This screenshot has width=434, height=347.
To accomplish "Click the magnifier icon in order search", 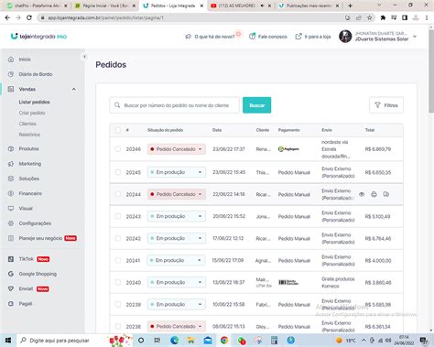I will coord(117,105).
